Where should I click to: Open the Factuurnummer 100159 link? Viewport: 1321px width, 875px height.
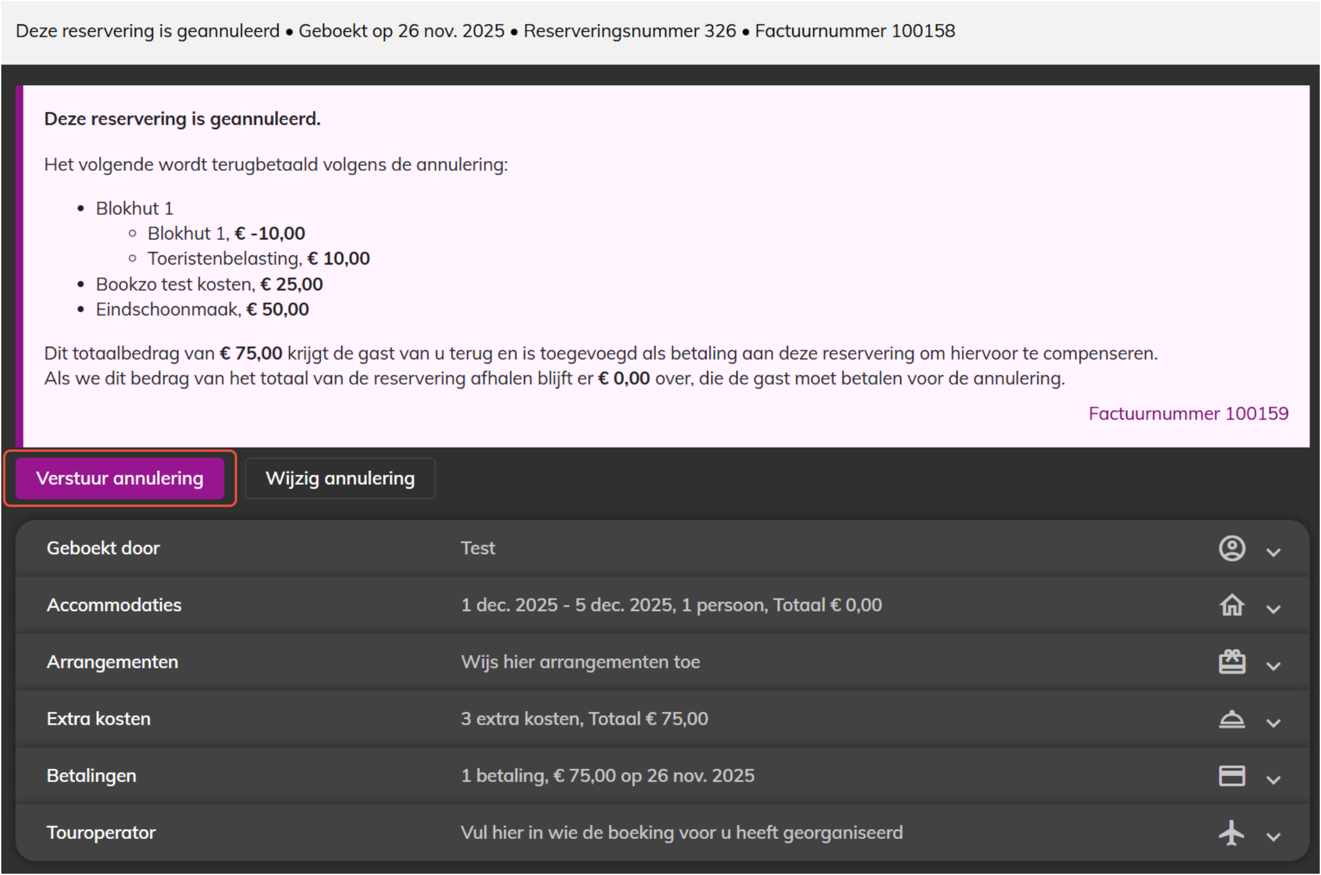pyautogui.click(x=1188, y=413)
